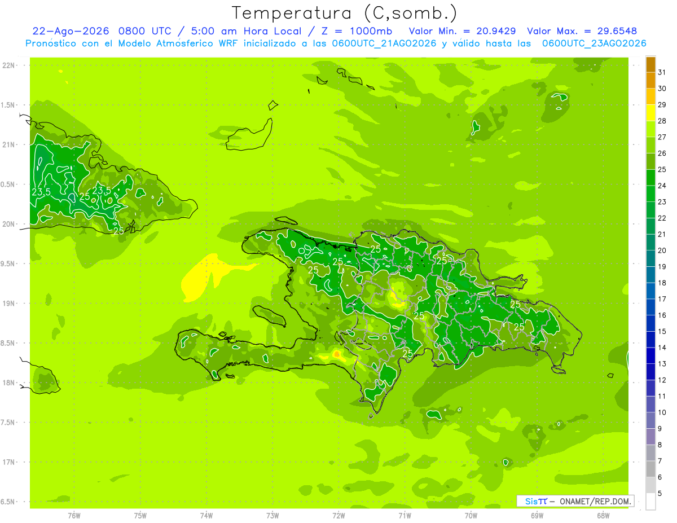Click the Valor Max. = 29.6548 text

pyautogui.click(x=582, y=31)
